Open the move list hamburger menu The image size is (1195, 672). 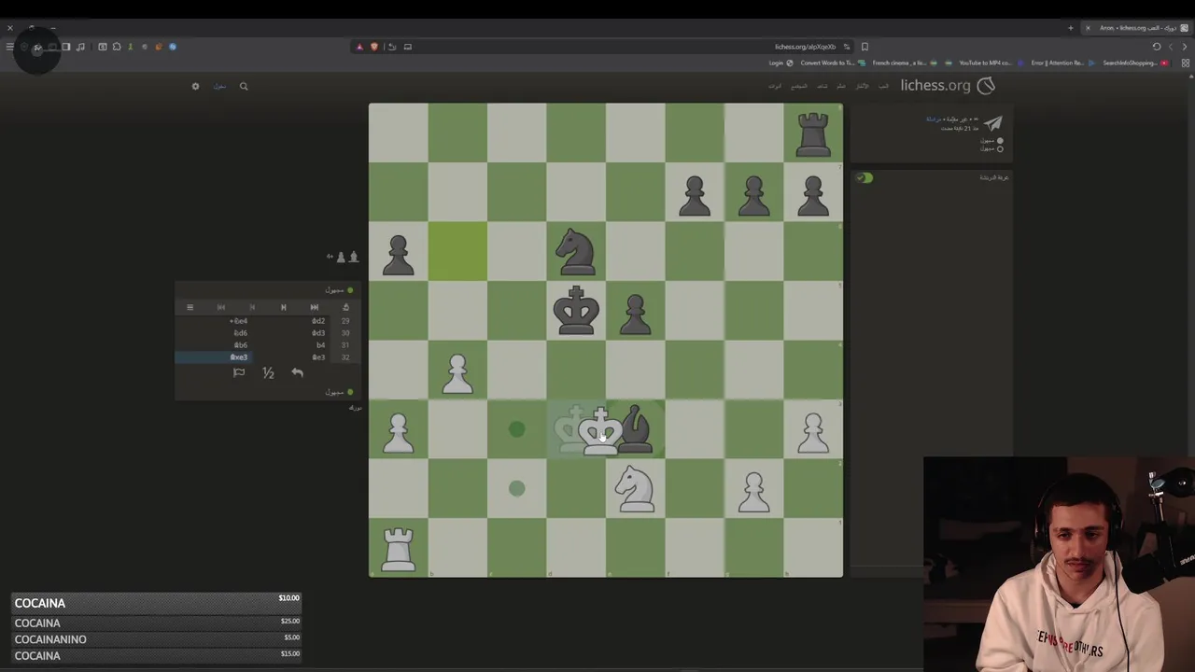[x=190, y=307]
